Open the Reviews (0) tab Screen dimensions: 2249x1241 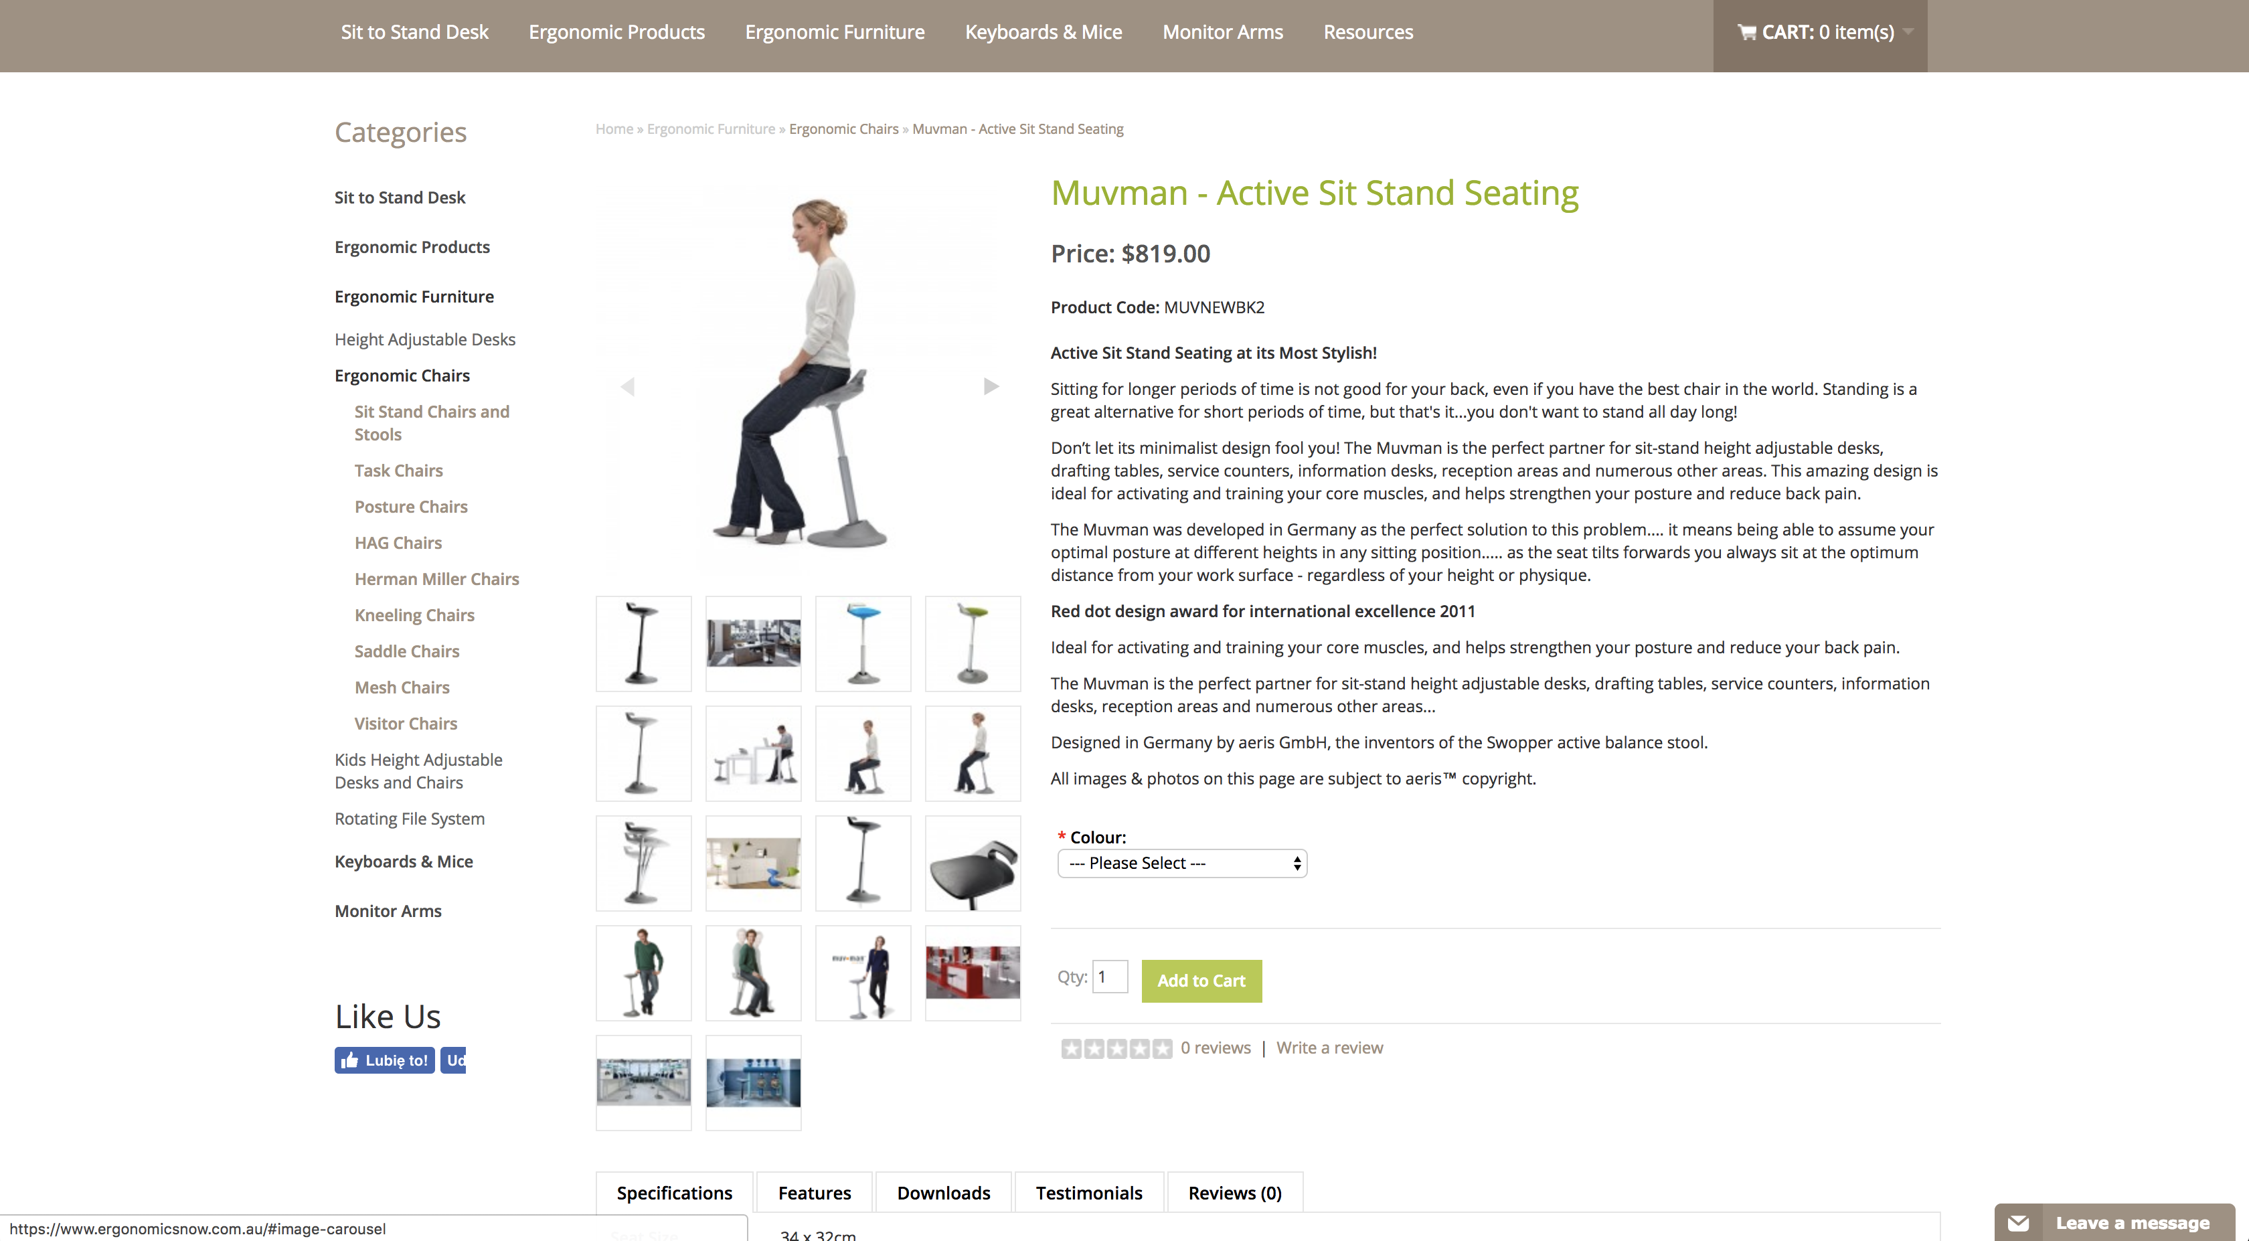(x=1234, y=1192)
